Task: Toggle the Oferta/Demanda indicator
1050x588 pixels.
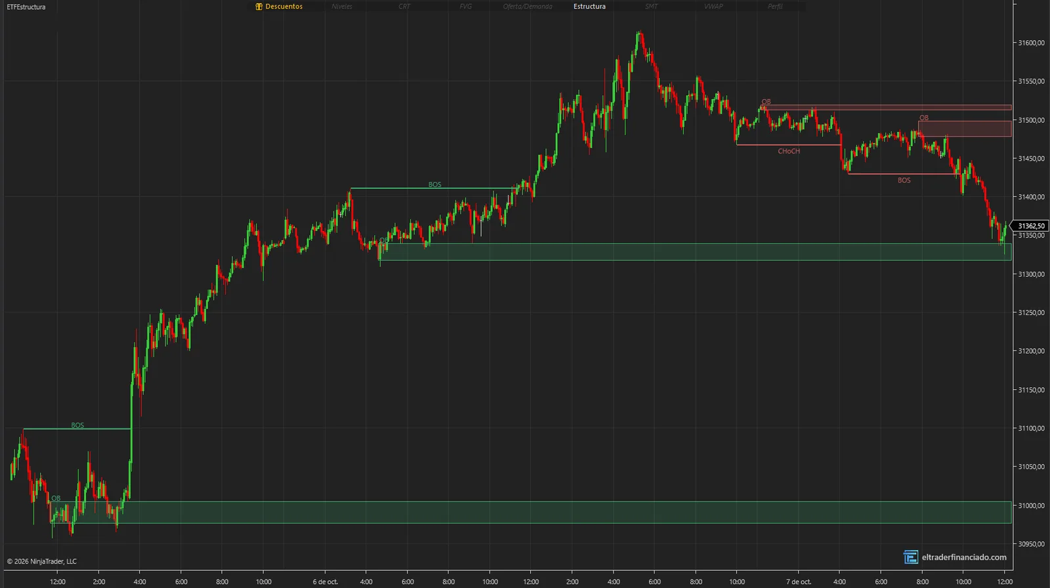Action: pos(528,7)
